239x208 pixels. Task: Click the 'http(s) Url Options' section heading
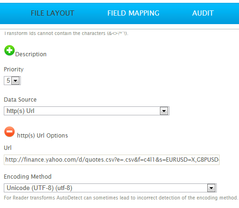point(43,136)
